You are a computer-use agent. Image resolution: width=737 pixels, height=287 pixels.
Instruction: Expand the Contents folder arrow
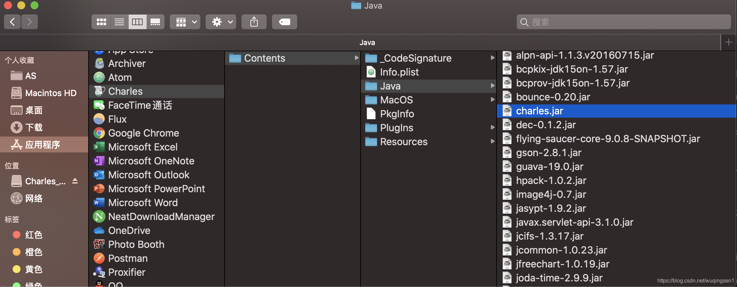357,58
